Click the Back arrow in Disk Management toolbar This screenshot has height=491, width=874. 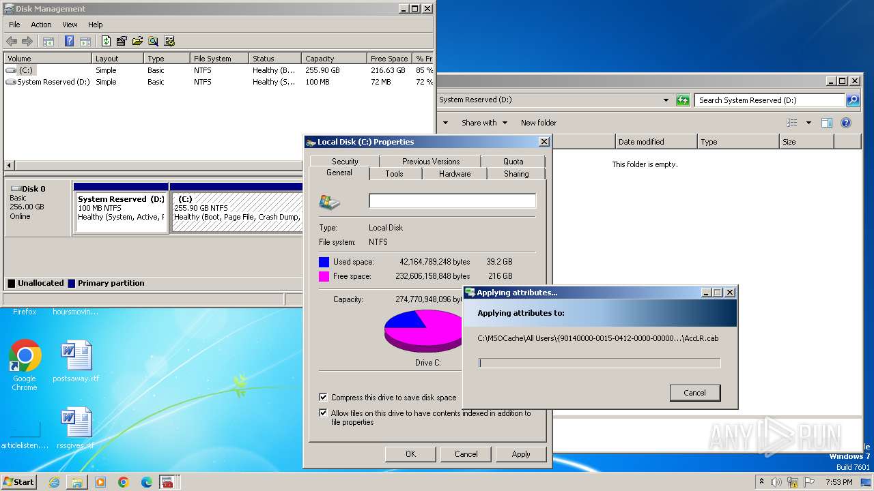tap(12, 41)
